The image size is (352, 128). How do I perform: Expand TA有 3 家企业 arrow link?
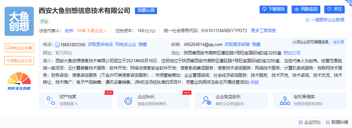(x=92, y=31)
